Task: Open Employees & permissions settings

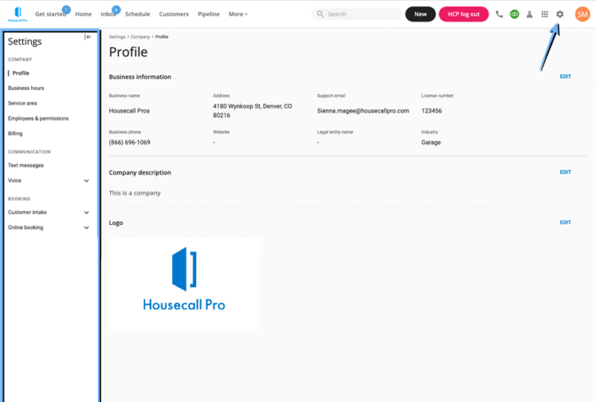Action: click(x=38, y=118)
